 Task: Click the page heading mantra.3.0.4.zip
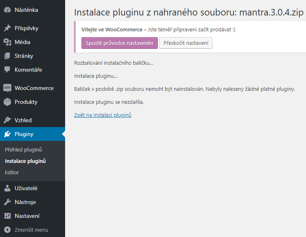tap(271, 13)
